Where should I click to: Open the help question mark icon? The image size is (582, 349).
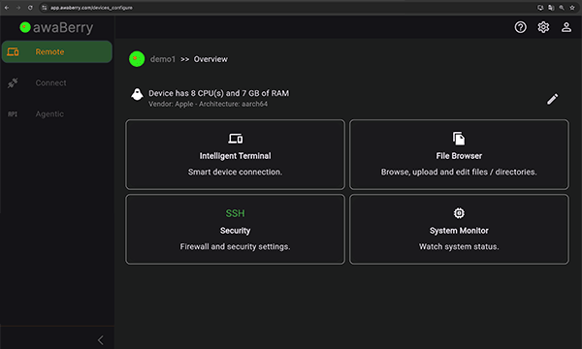(520, 27)
